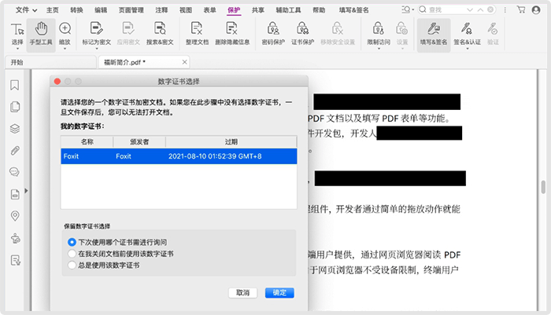551x315 pixels.
Task: Open the attachments paperclip panel
Action: pos(15,151)
